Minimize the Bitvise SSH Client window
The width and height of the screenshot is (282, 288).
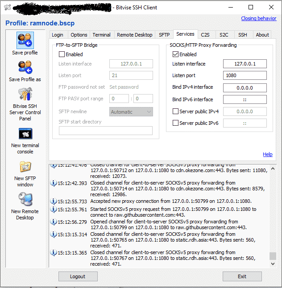click(231, 7)
